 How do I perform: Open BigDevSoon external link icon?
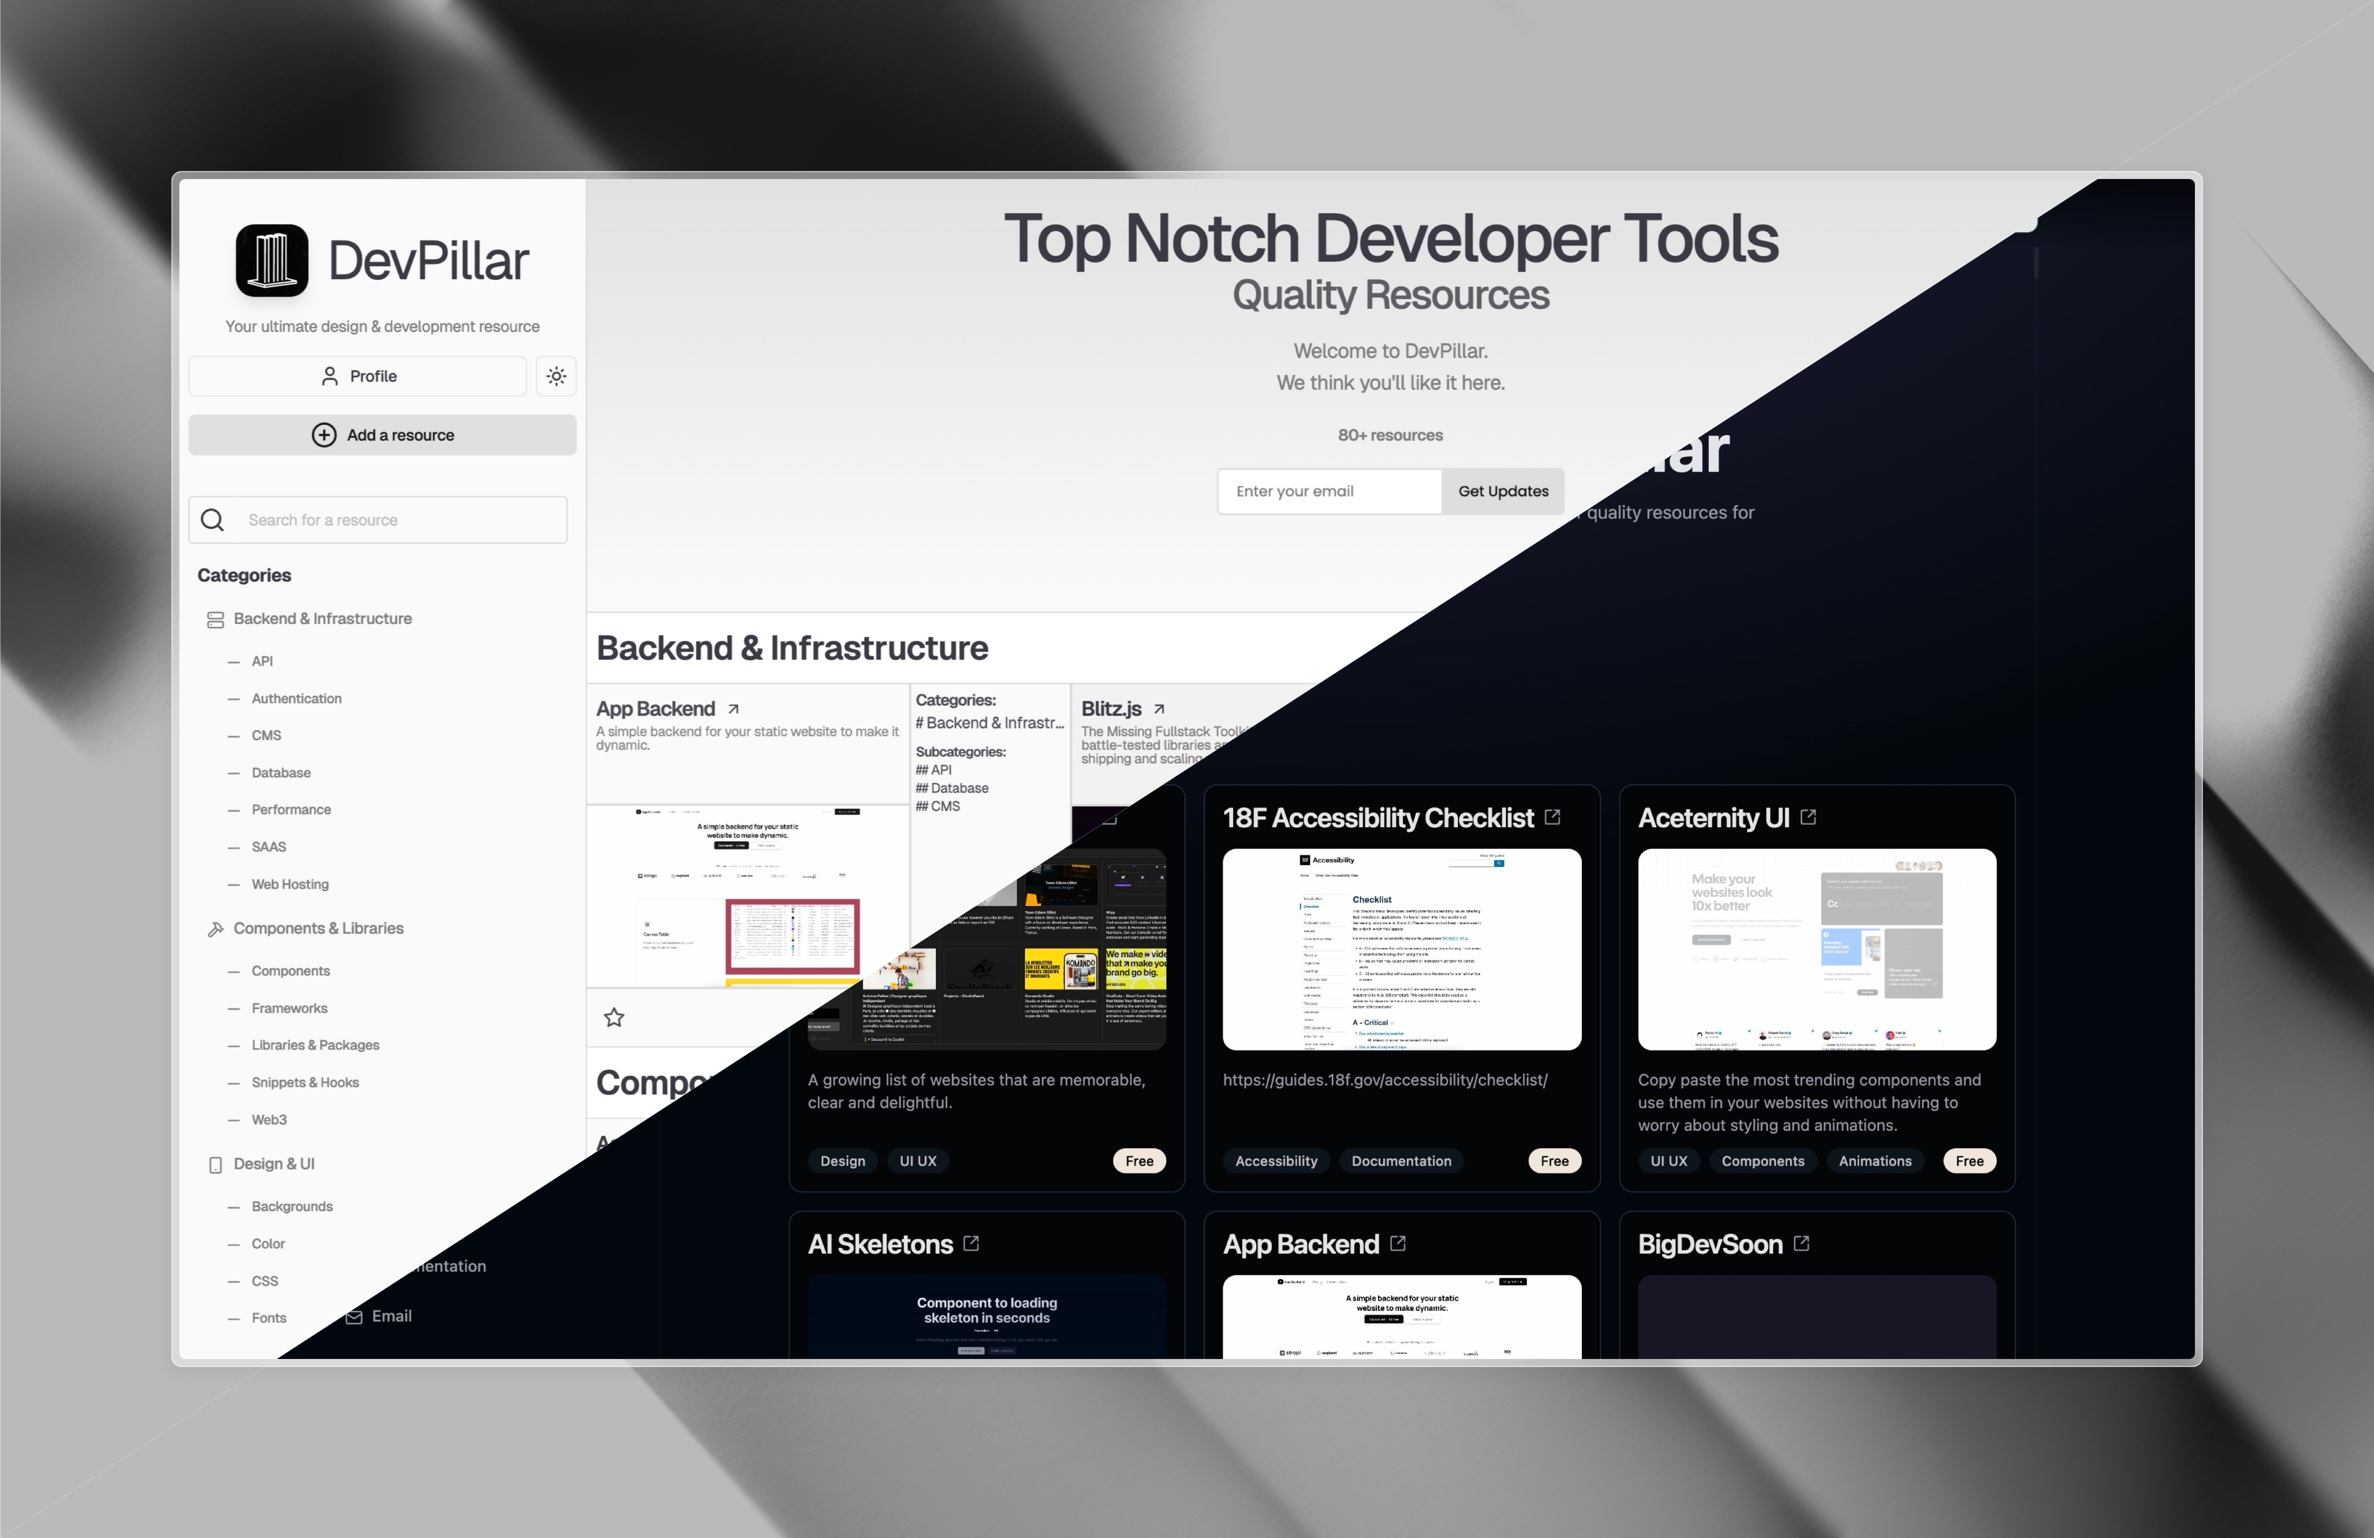[1800, 1243]
